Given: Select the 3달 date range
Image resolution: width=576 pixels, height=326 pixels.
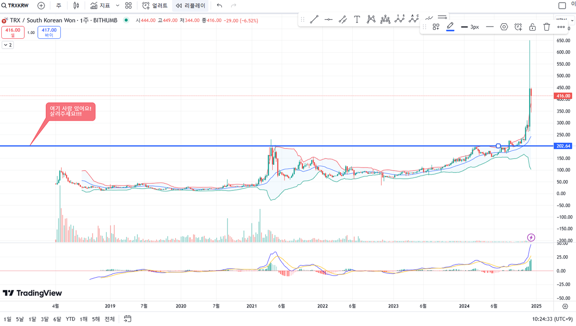Looking at the screenshot, I should click(x=45, y=319).
